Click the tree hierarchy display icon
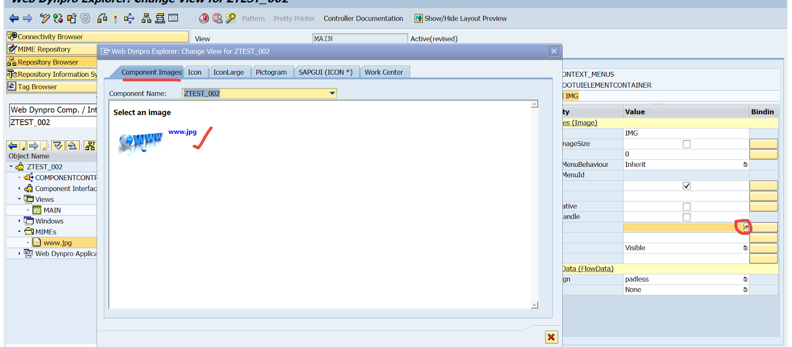The height and width of the screenshot is (347, 792). click(x=90, y=146)
